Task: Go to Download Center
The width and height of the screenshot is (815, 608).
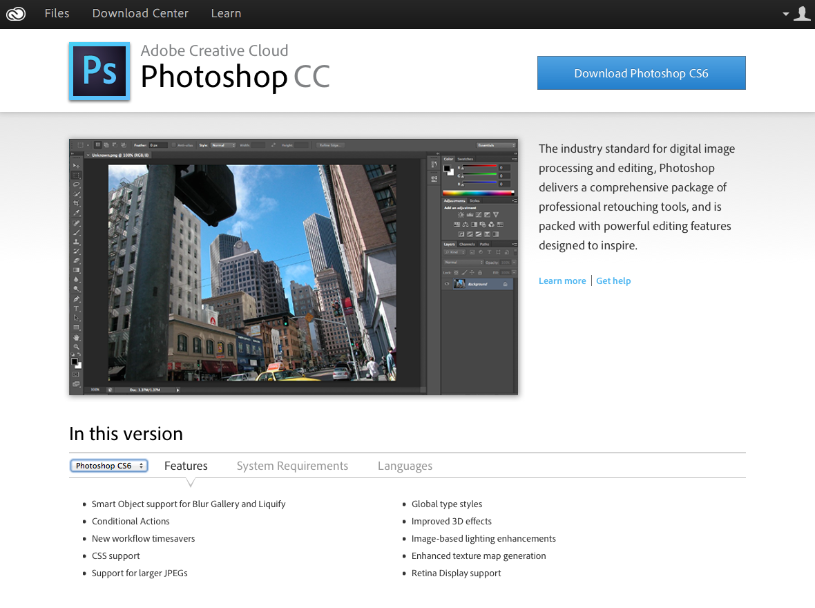Action: pos(140,14)
